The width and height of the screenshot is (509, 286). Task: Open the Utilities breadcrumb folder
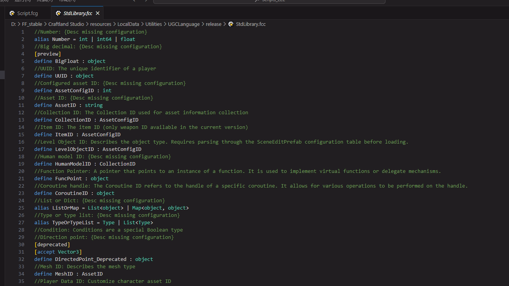point(154,24)
